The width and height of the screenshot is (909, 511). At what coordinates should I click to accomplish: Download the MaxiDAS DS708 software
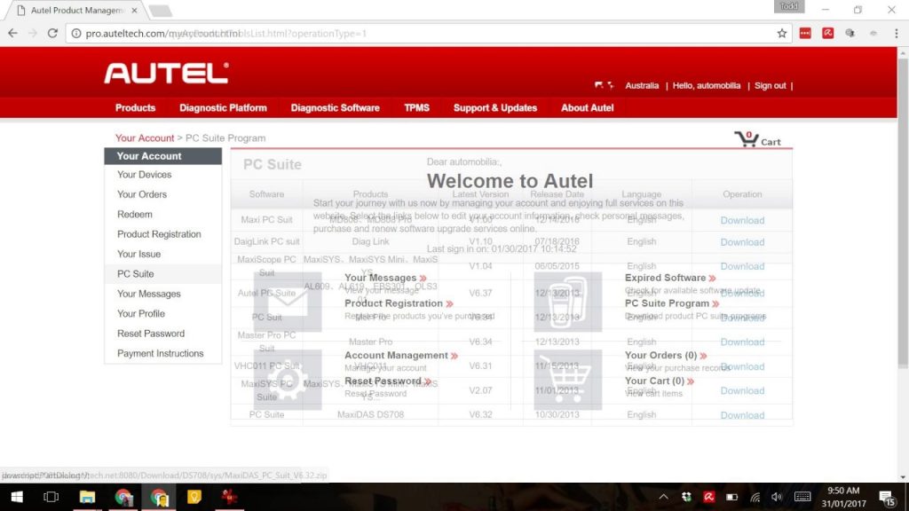742,414
